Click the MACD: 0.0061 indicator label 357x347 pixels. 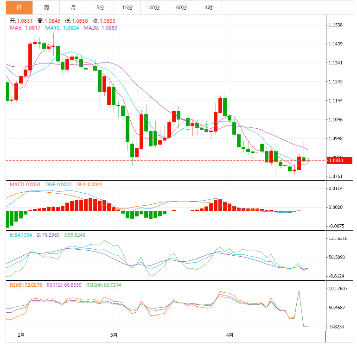point(25,184)
